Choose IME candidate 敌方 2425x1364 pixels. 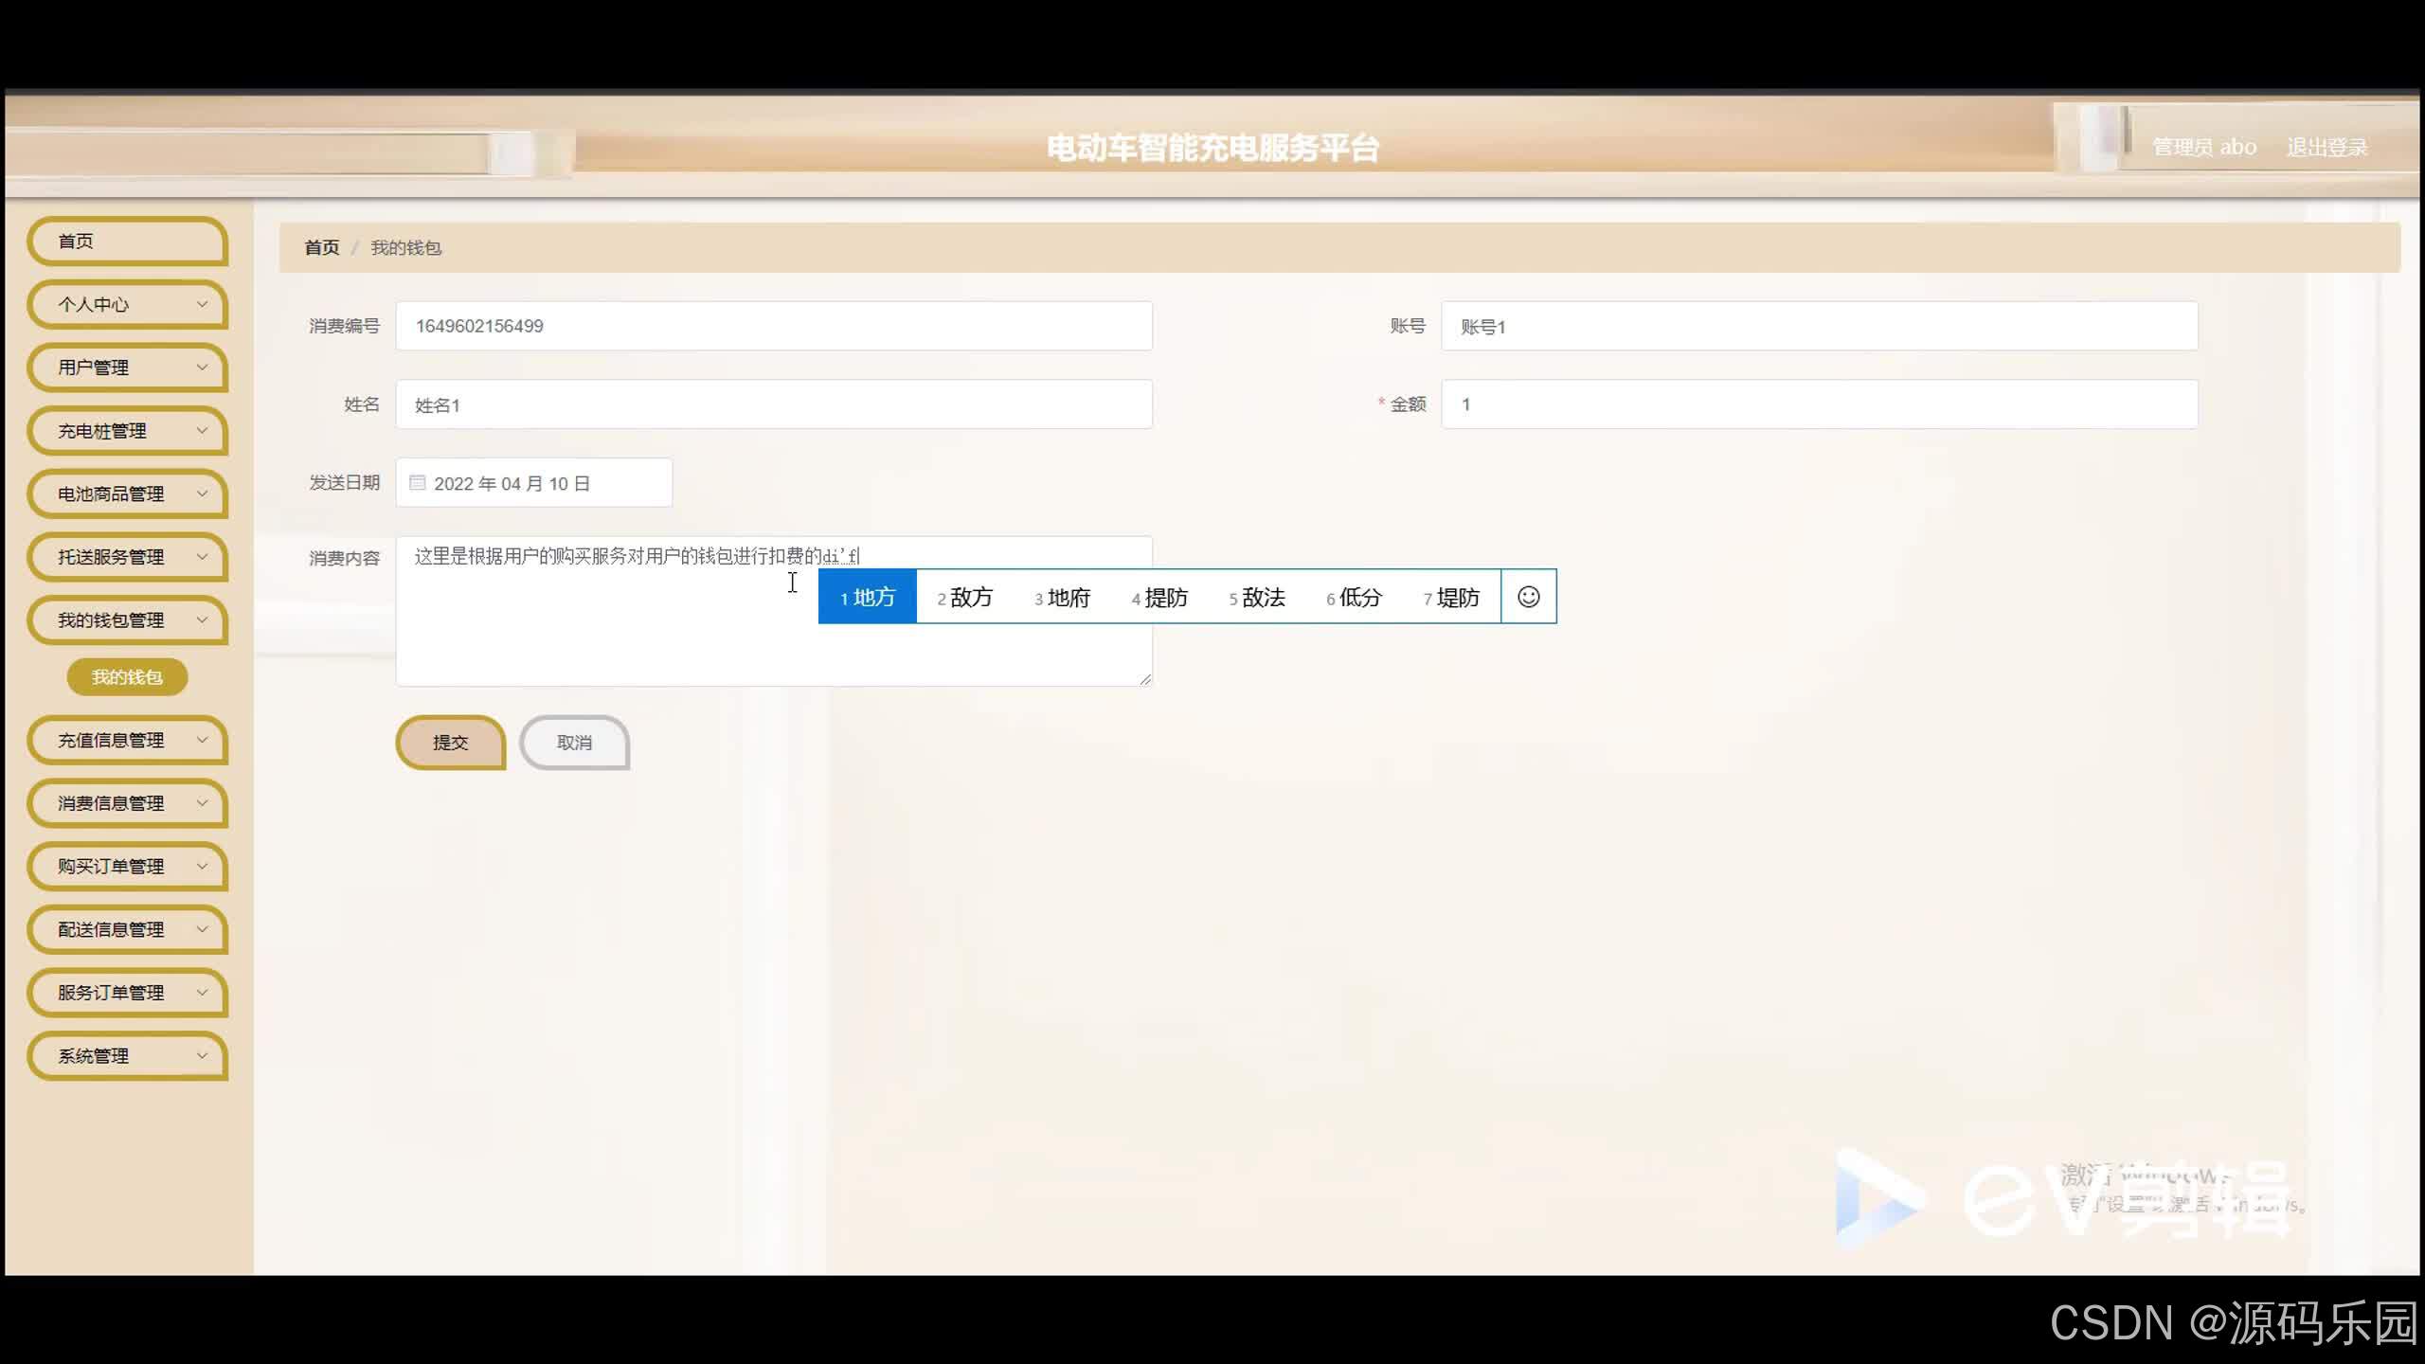(965, 597)
